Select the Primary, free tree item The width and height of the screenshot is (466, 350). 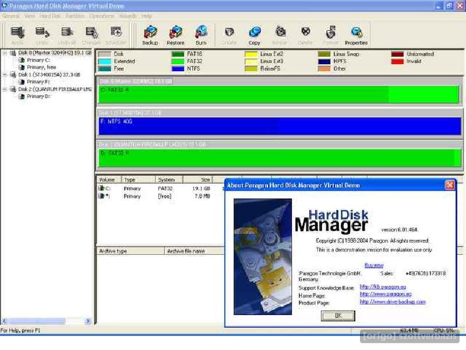pyautogui.click(x=41, y=67)
